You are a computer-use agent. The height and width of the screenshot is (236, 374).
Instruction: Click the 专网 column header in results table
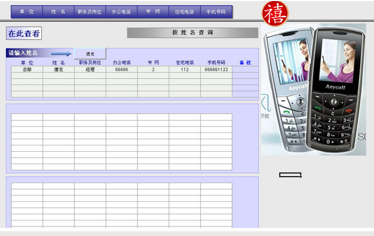point(154,62)
